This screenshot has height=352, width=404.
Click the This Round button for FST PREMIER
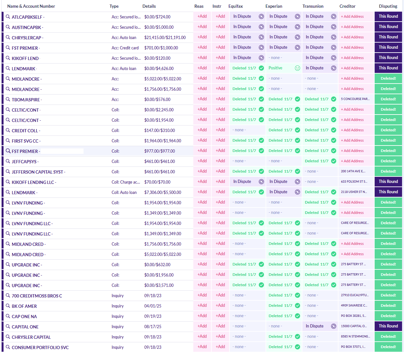[388, 47]
